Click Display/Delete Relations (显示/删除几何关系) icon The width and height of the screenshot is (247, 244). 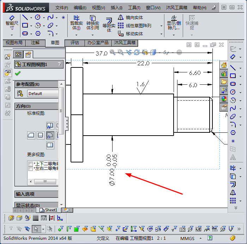tap(174, 23)
